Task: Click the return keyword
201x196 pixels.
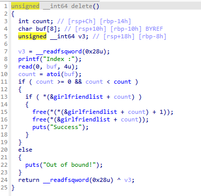Action: pyautogui.click(x=29, y=180)
